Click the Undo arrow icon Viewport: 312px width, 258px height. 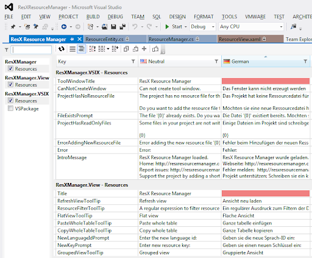[135, 27]
